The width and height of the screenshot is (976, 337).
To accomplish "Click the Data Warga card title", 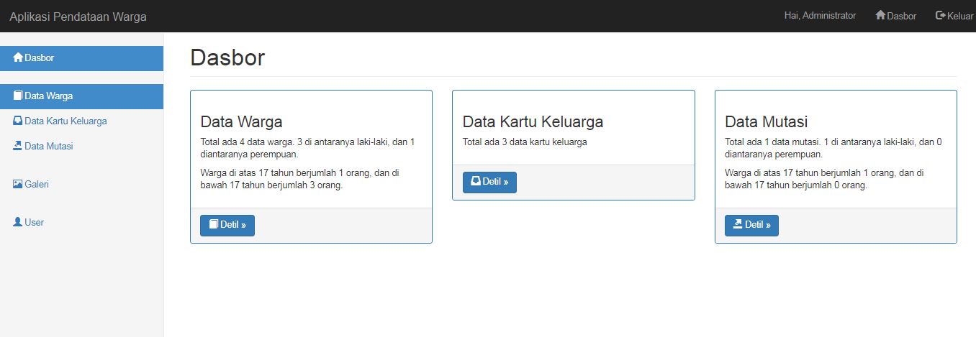I will click(241, 121).
